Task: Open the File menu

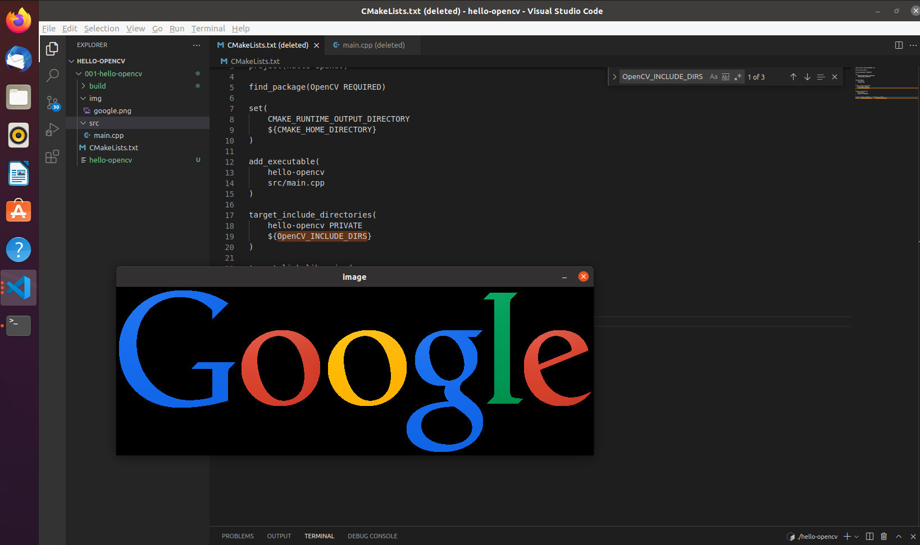Action: [x=49, y=29]
